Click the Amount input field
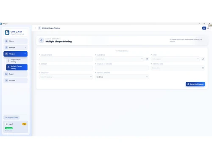 66,68
